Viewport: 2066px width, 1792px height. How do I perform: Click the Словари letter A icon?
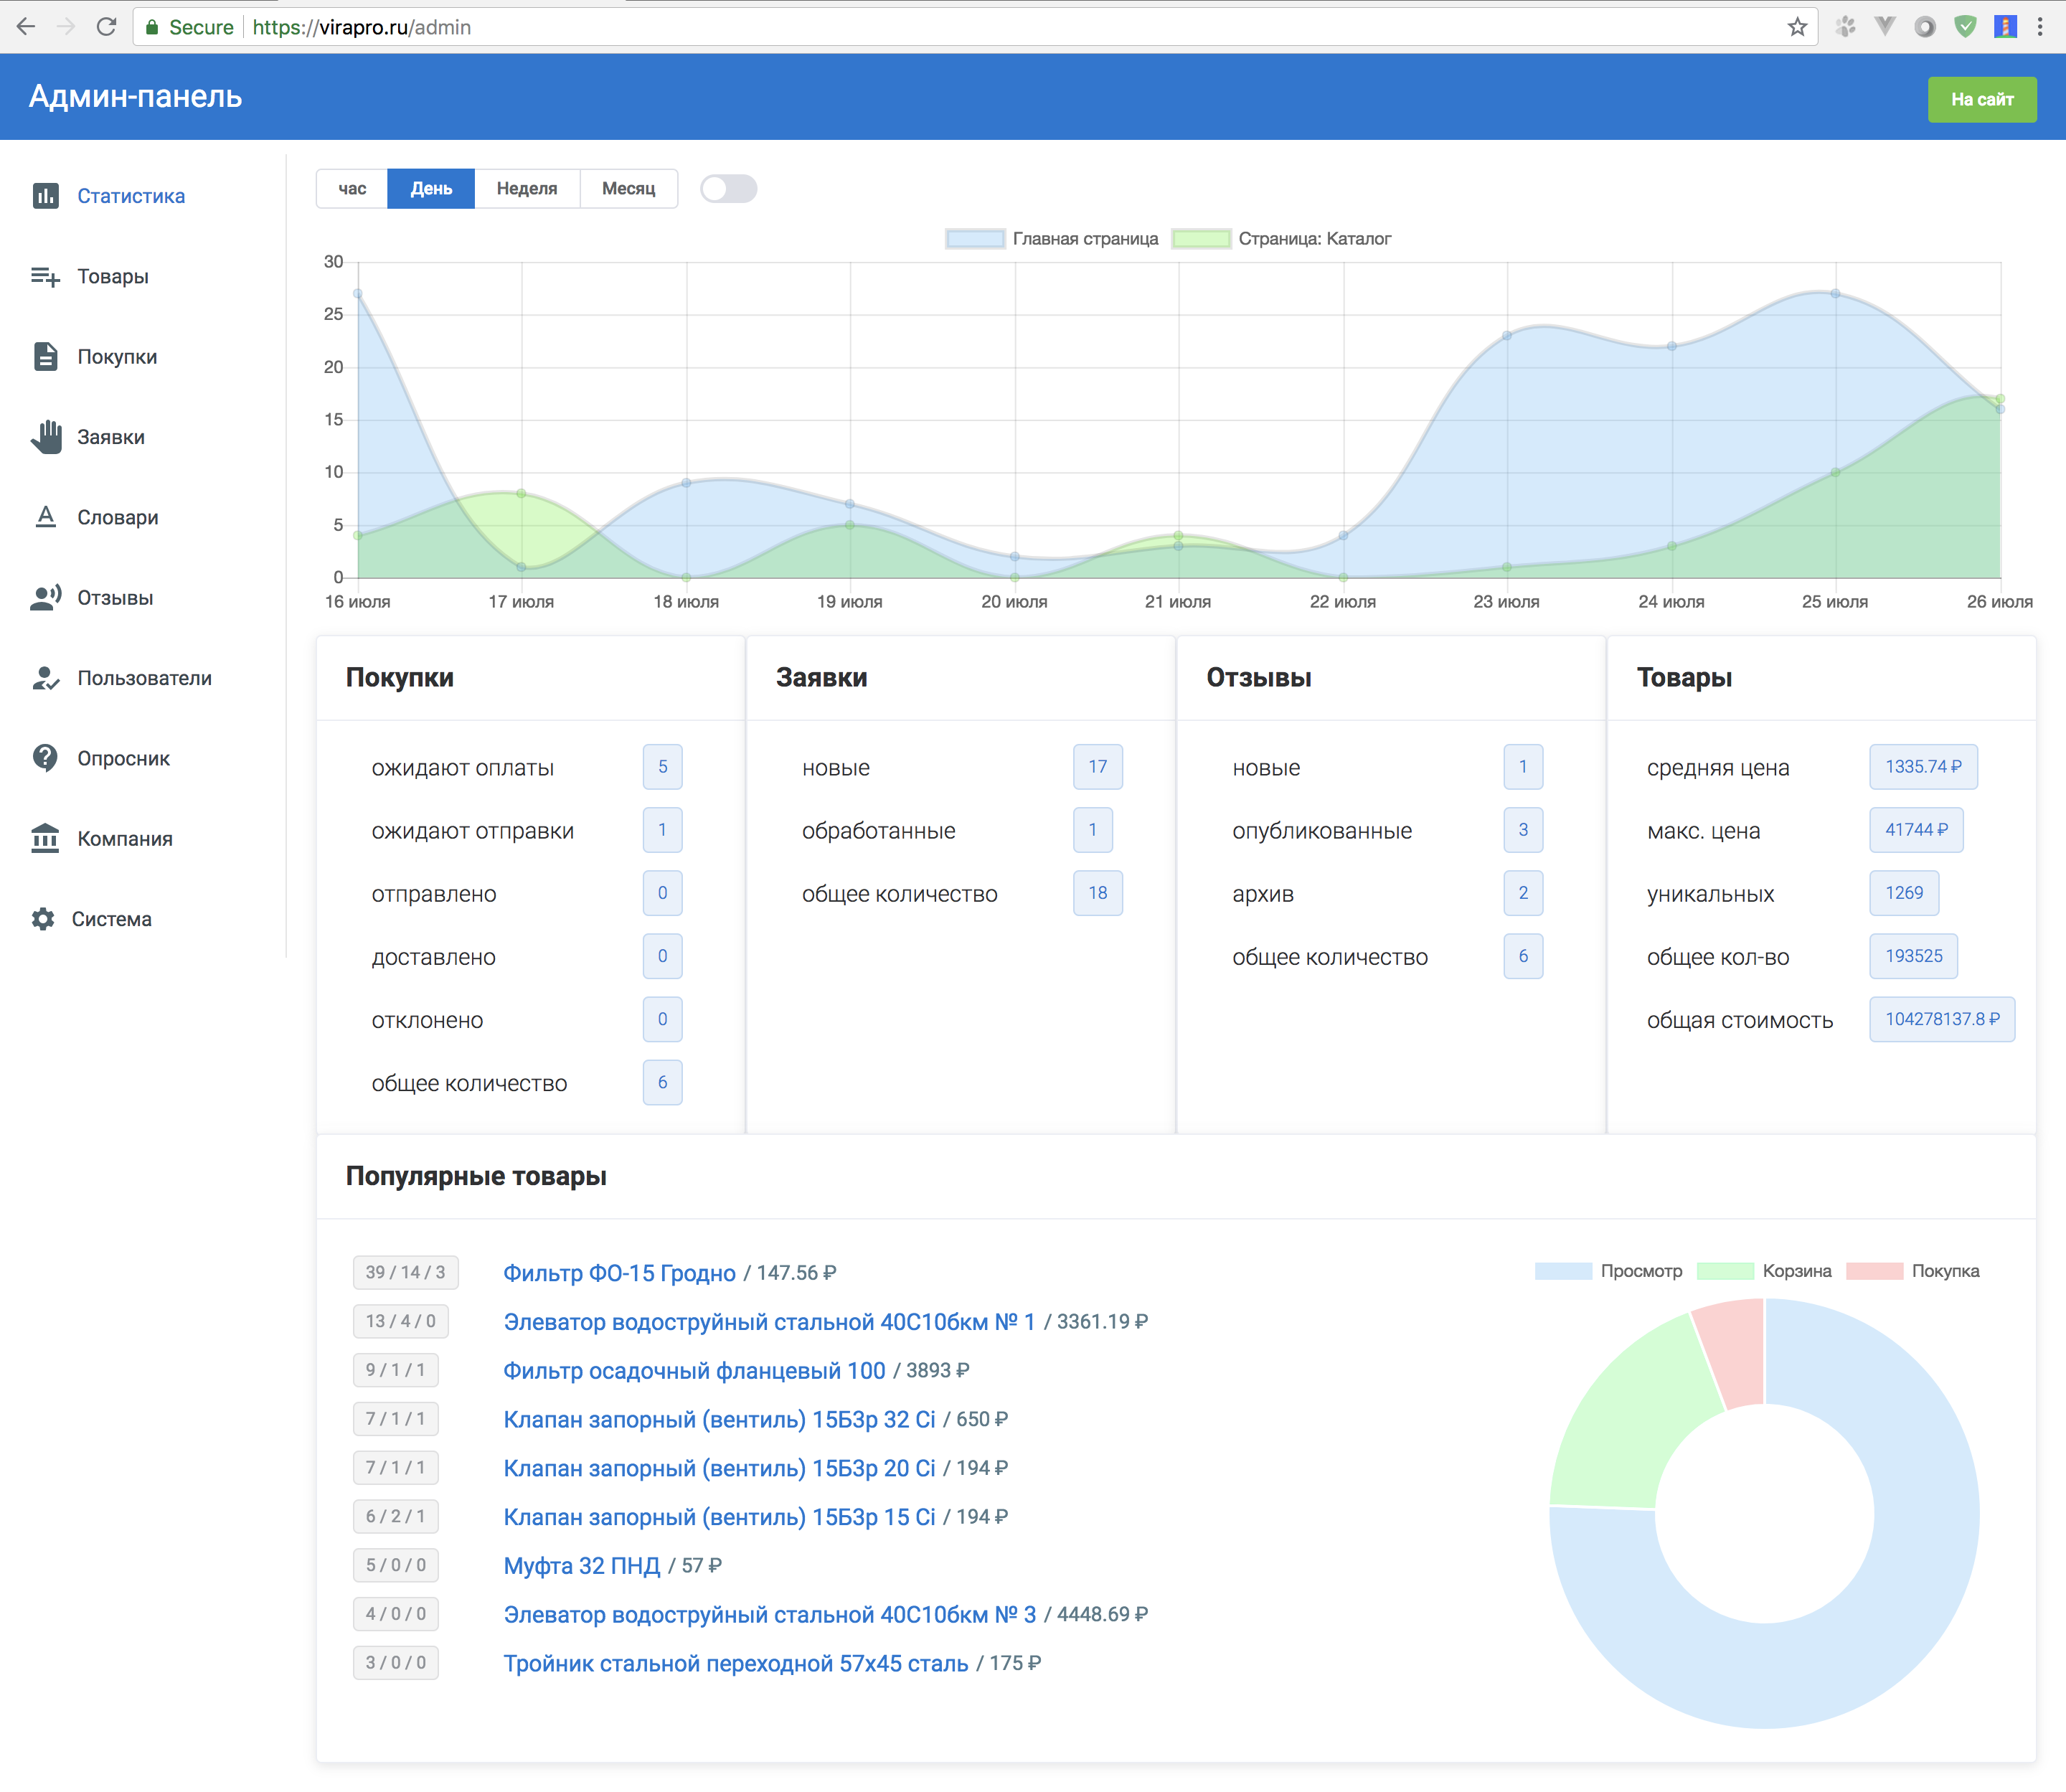pyautogui.click(x=46, y=517)
